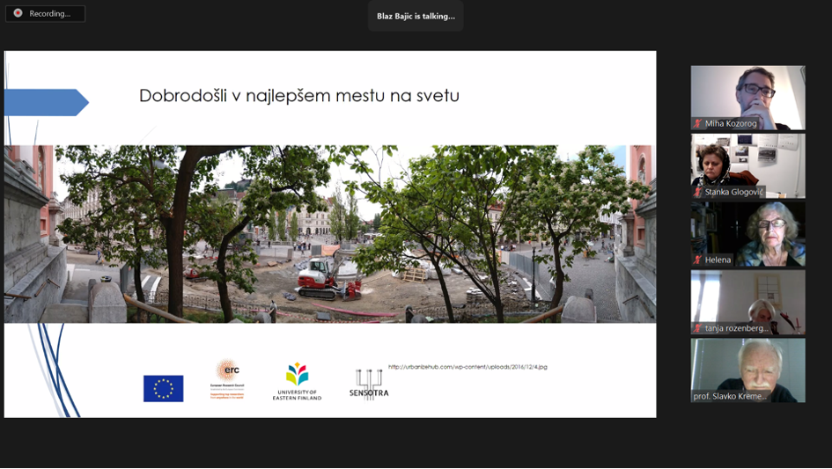Click muted microphone icon beside Stanka Glogović
Viewport: 832px width, 469px height.
(698, 192)
